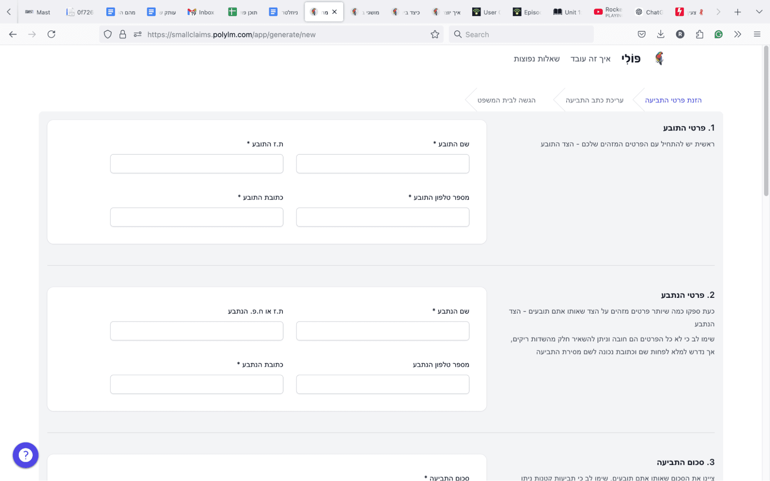Click the 3. סכום התביעה heading

pos(686,462)
